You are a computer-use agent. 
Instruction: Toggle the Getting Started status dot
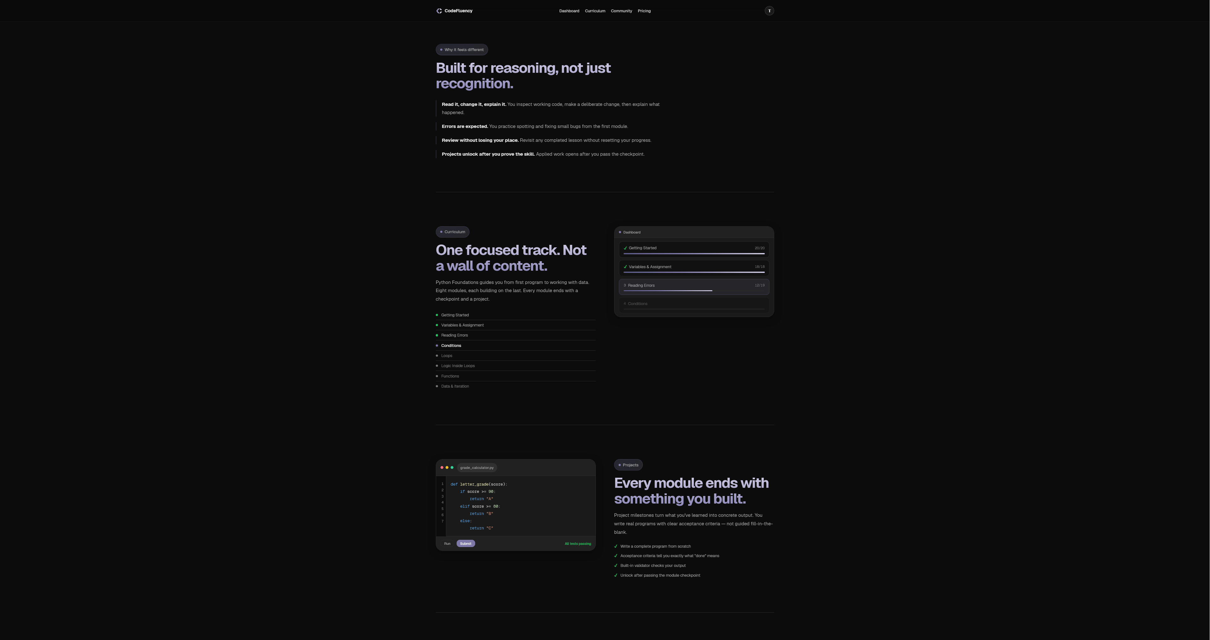click(437, 315)
